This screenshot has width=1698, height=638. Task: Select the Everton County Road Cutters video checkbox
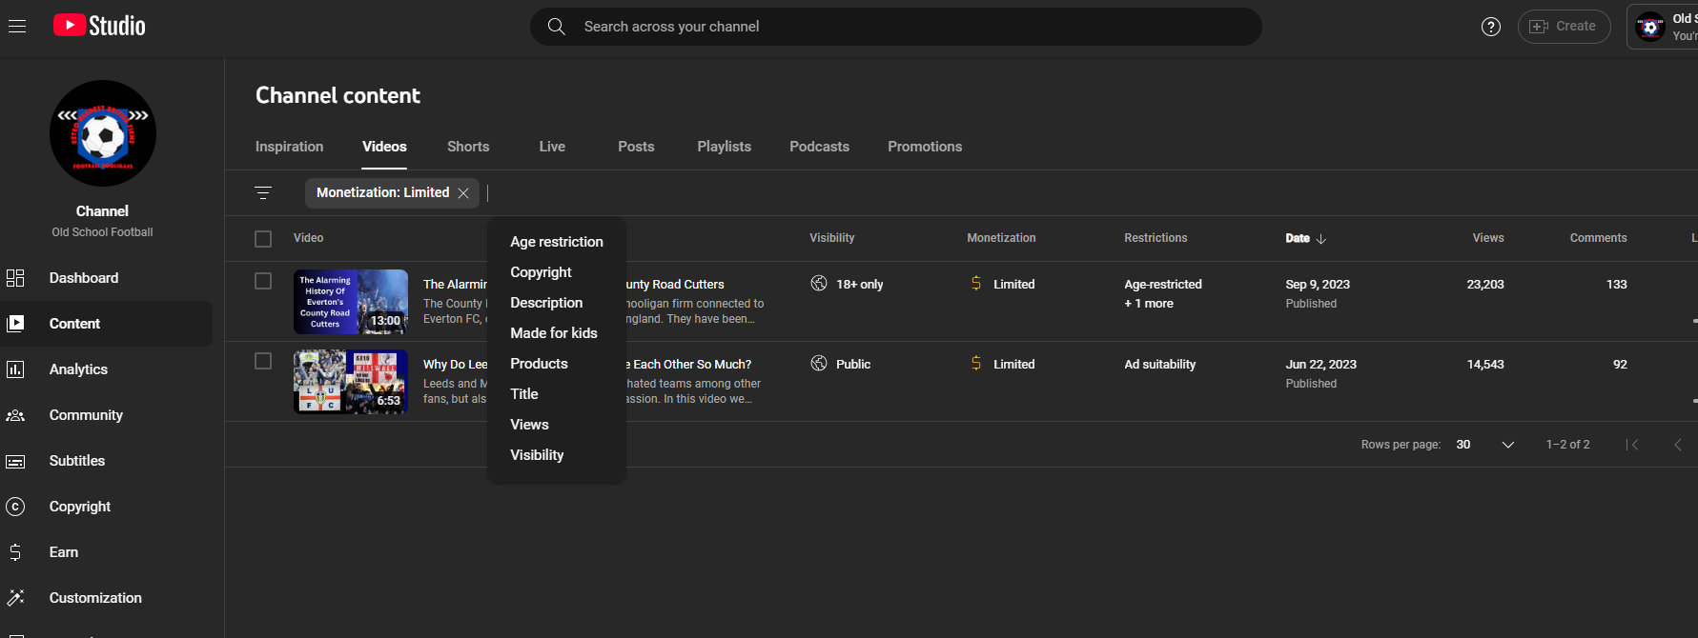[263, 281]
